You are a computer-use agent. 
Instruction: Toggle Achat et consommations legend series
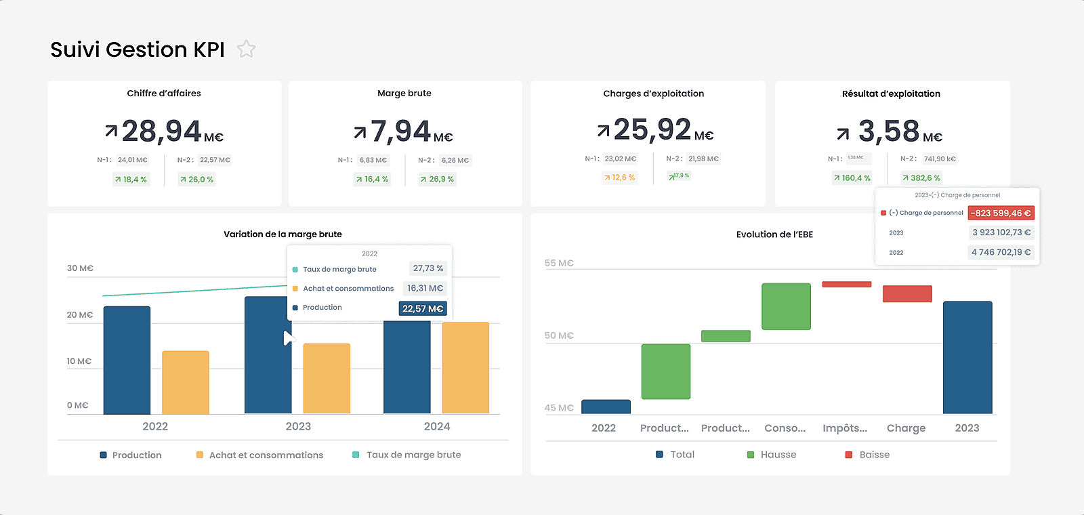pos(259,455)
